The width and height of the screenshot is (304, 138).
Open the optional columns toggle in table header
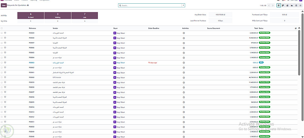296,28
